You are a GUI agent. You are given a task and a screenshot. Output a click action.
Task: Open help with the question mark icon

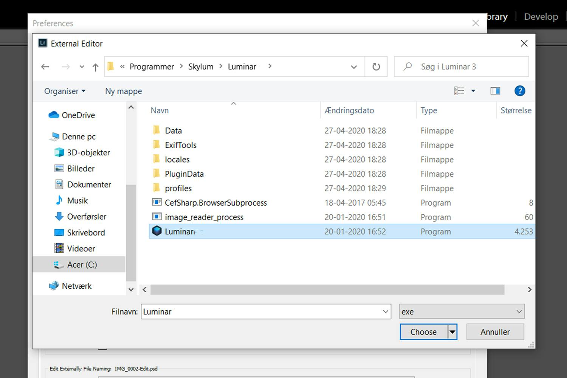[520, 91]
